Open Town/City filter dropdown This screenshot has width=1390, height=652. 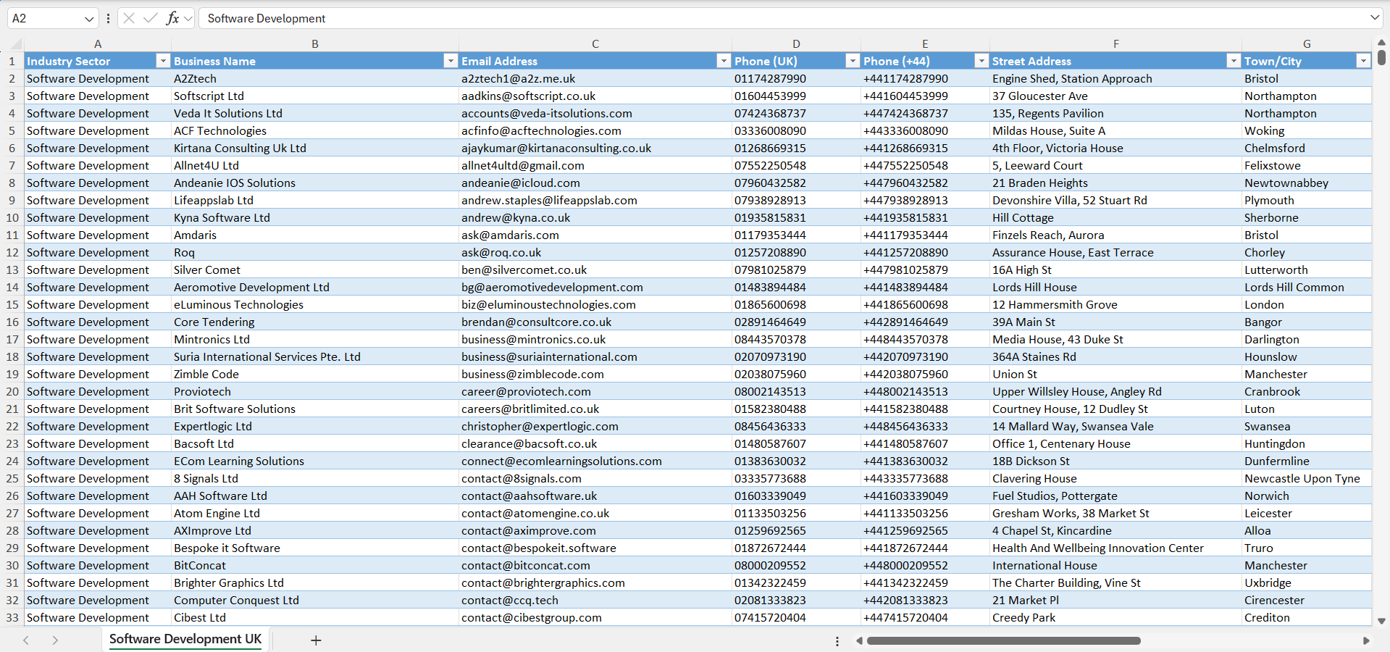pos(1363,61)
